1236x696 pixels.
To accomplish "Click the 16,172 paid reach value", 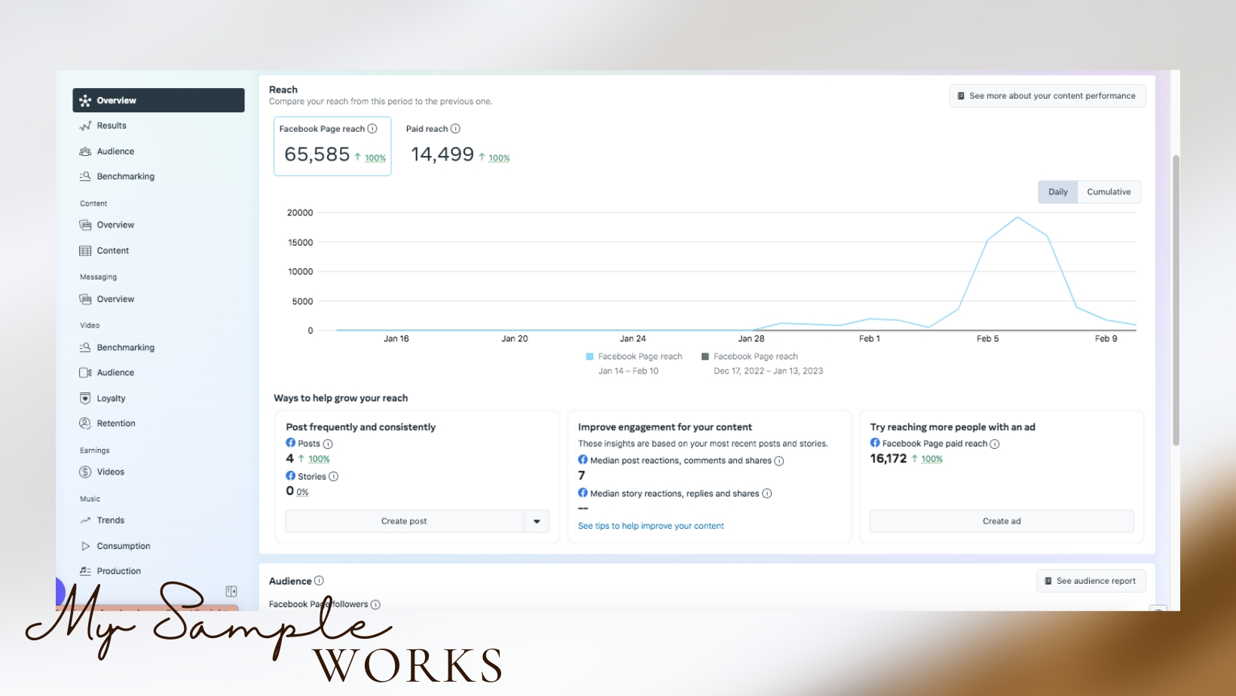I will (x=889, y=459).
